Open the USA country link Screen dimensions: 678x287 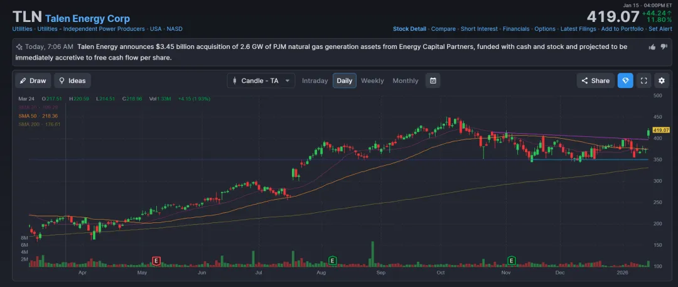click(x=156, y=29)
